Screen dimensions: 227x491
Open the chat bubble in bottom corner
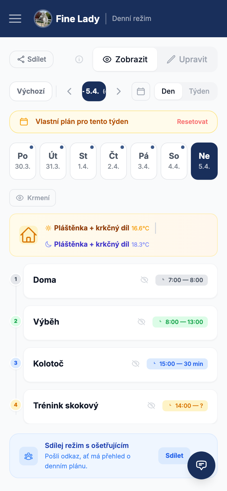tap(201, 465)
